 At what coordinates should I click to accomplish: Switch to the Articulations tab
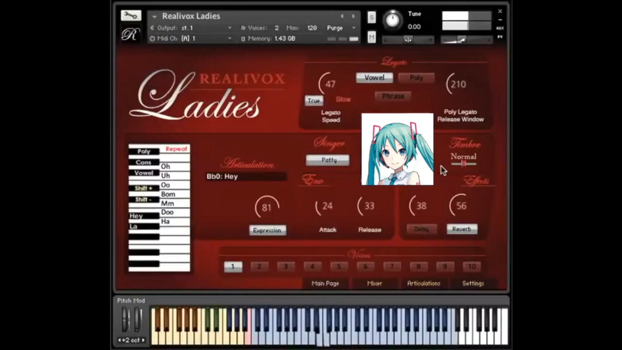point(424,283)
